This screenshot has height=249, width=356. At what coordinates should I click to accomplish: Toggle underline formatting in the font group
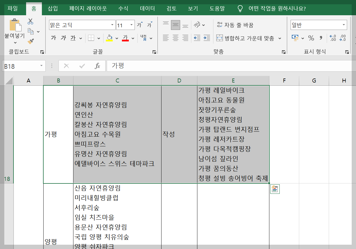point(73,38)
